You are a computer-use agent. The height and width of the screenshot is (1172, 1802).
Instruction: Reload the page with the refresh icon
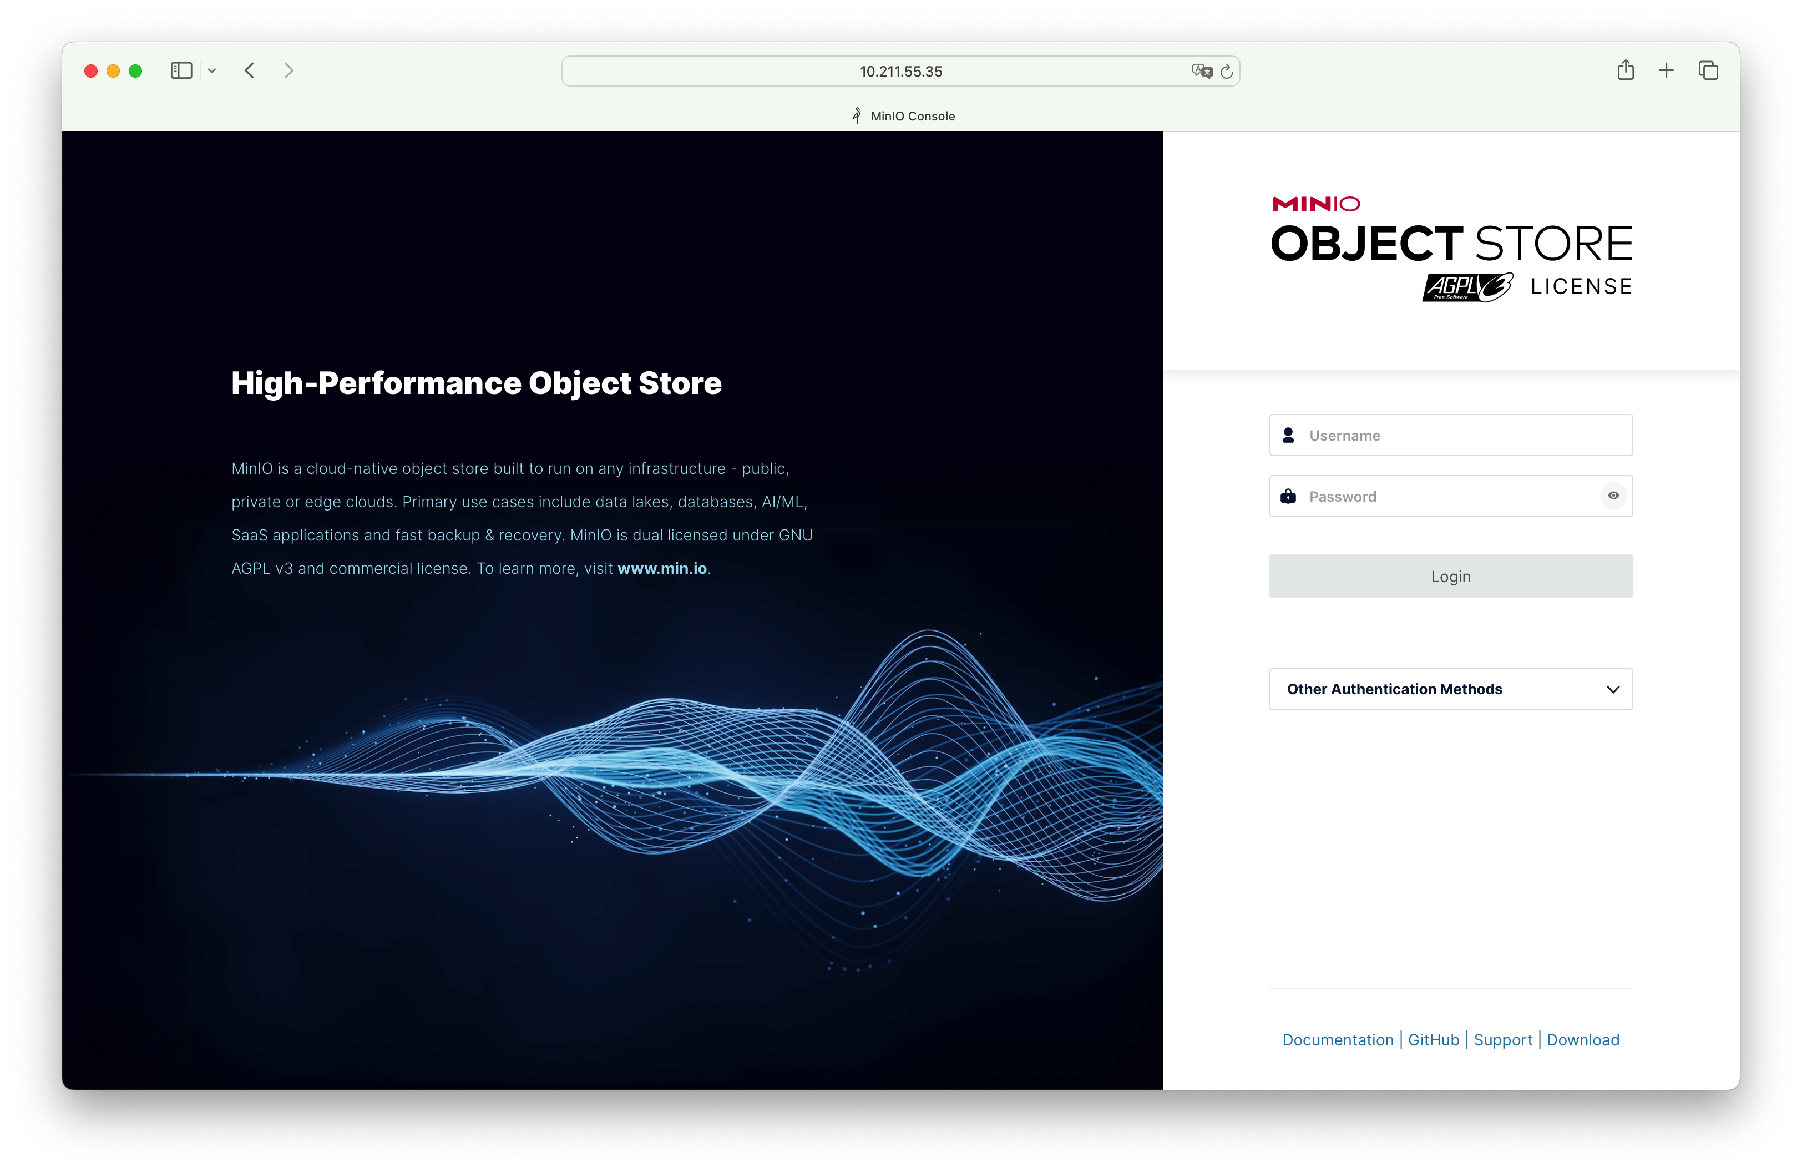click(1227, 71)
